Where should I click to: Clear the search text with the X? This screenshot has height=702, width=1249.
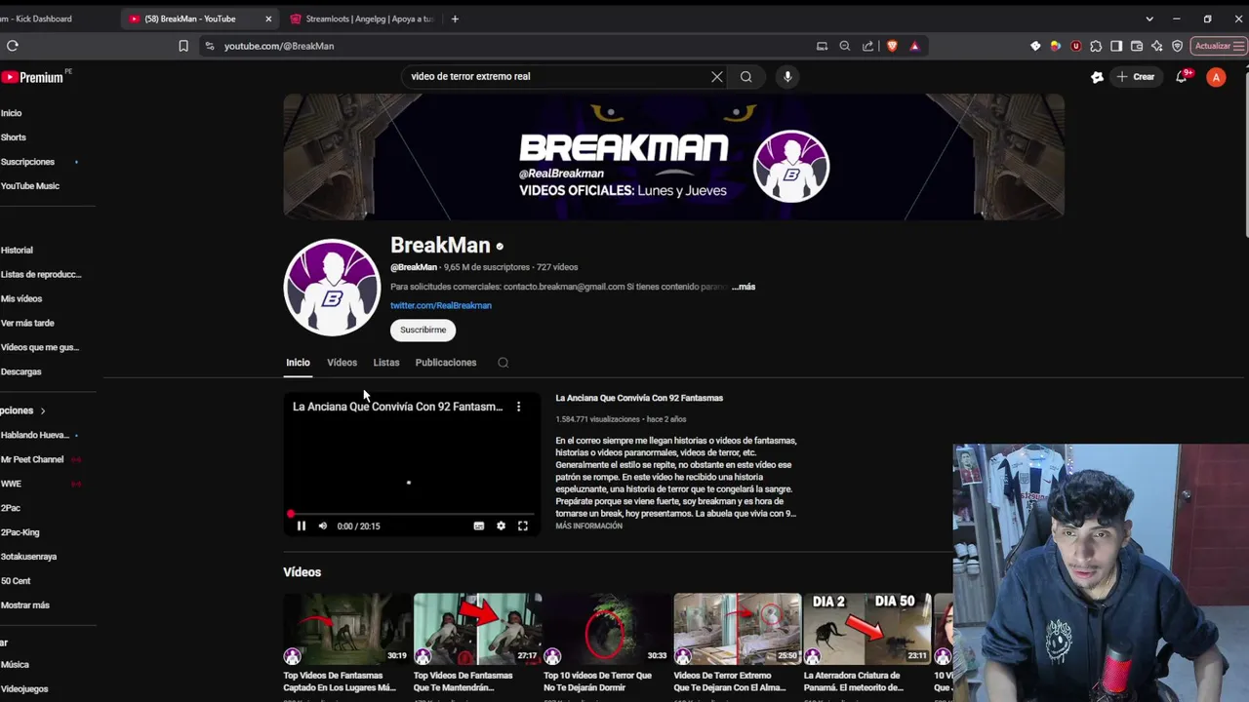[717, 76]
